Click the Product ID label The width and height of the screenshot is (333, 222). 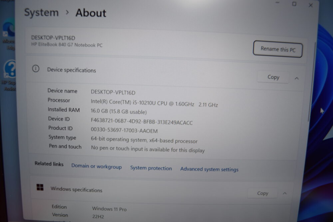tap(60, 128)
